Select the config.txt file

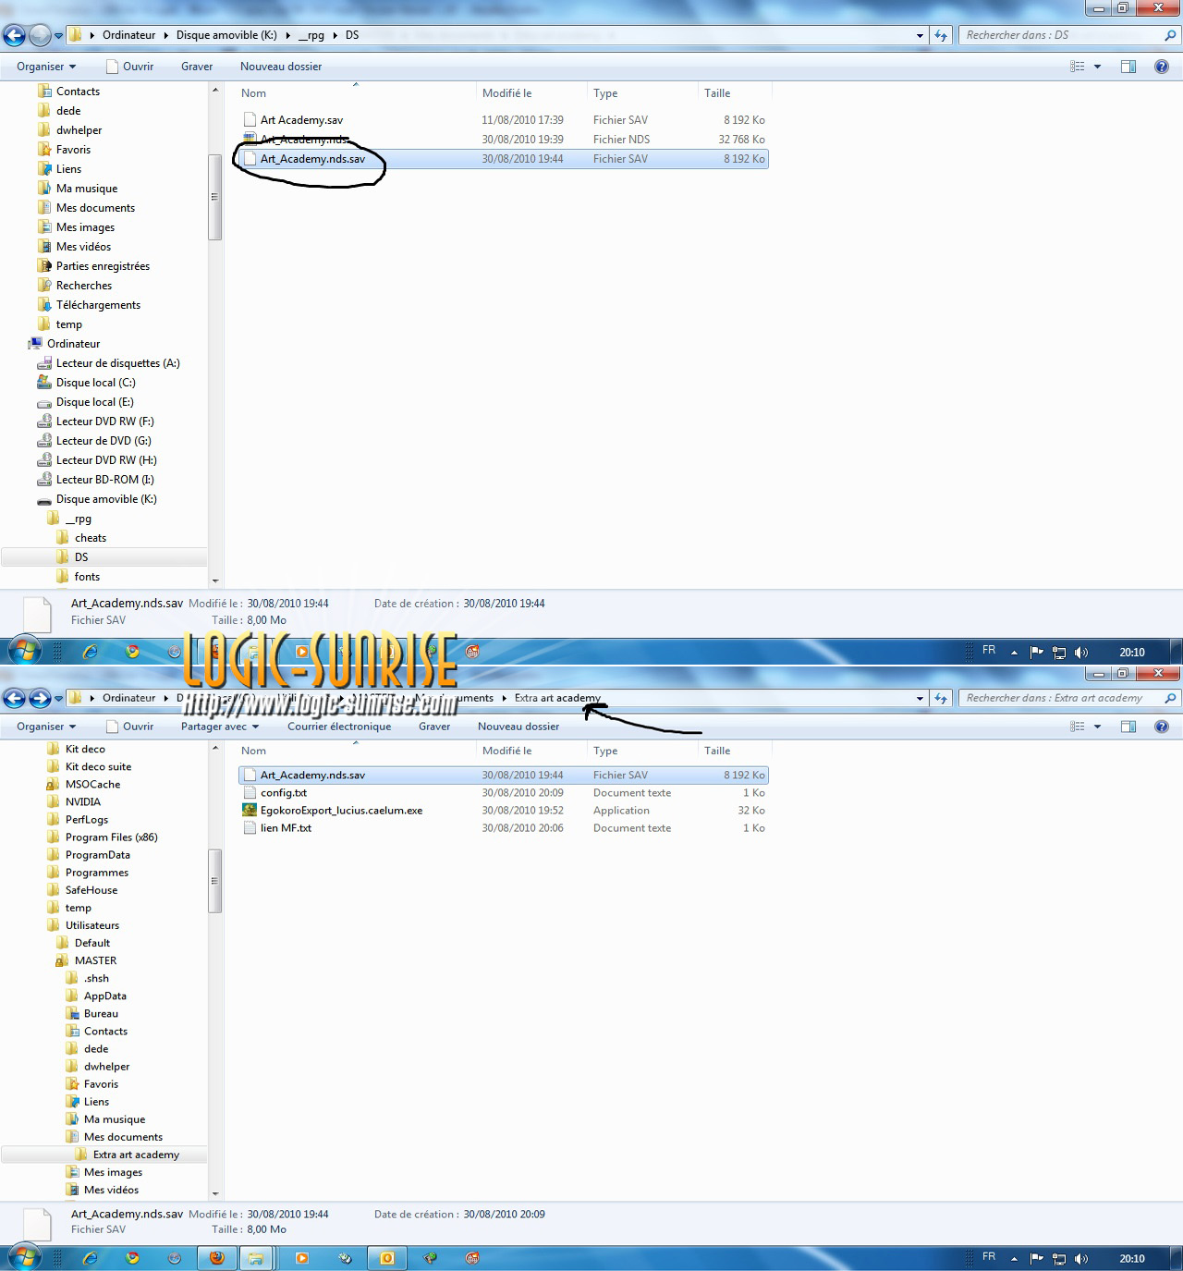[283, 793]
